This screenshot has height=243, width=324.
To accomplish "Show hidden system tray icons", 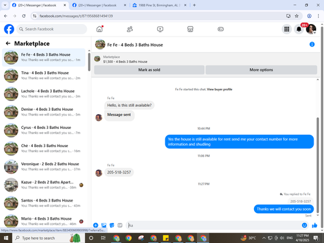I will pyautogui.click(x=264, y=238).
